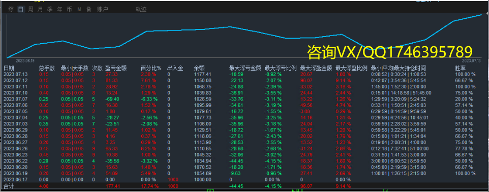
Task: Select the 2023.07.05 table row date
Action: 16,111
